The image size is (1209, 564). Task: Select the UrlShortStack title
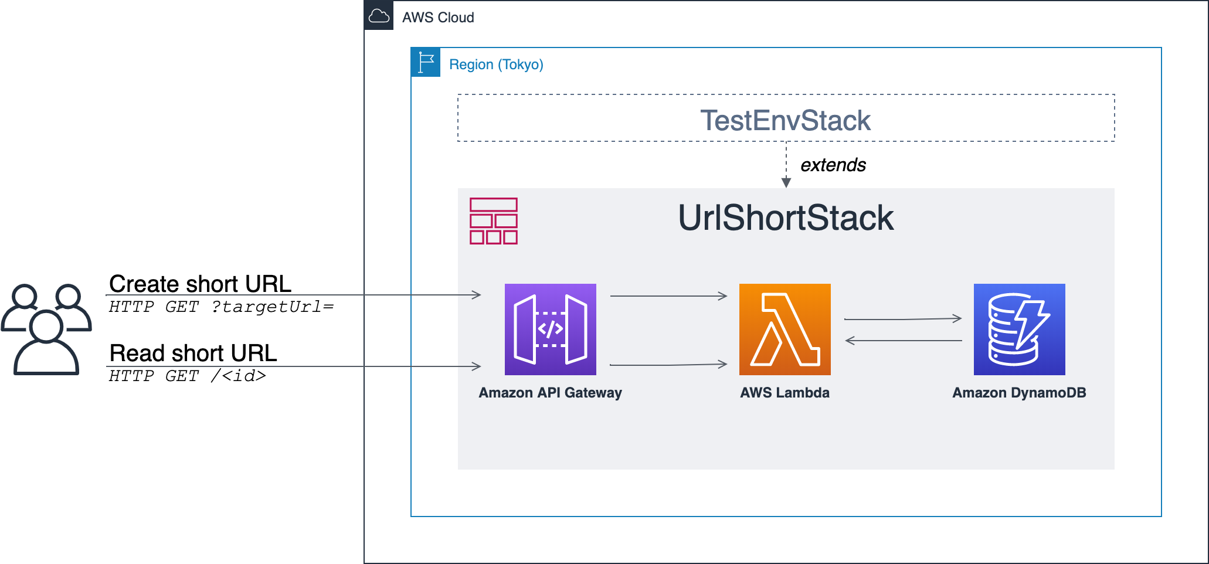point(786,218)
